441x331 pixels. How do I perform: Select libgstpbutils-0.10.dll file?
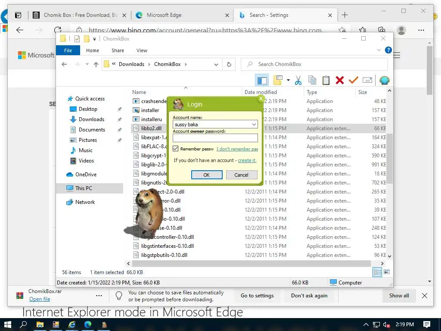[164, 255]
